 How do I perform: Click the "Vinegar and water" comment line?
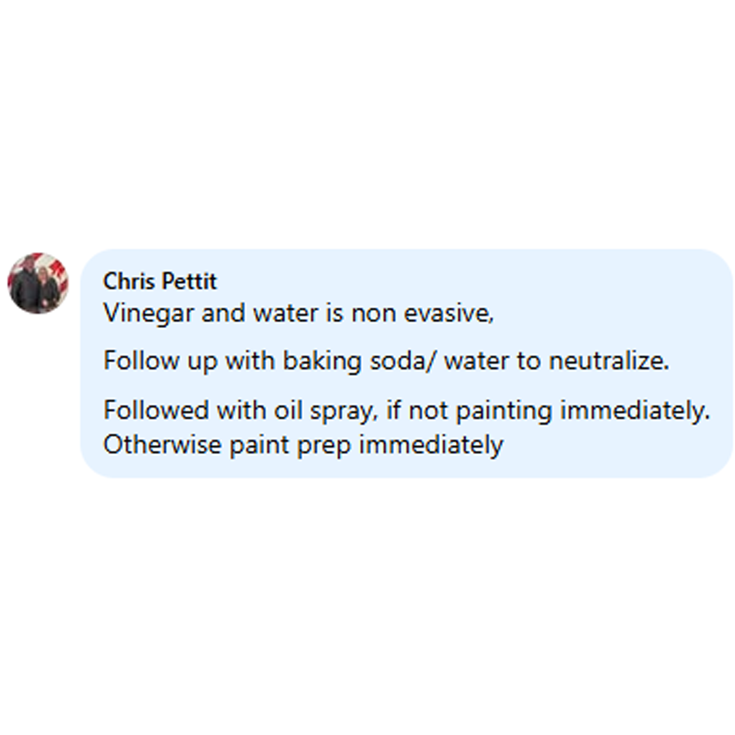[x=298, y=313]
